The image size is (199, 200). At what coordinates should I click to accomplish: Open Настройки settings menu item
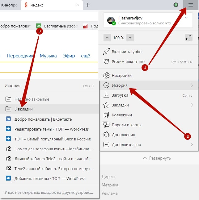coord(121,75)
